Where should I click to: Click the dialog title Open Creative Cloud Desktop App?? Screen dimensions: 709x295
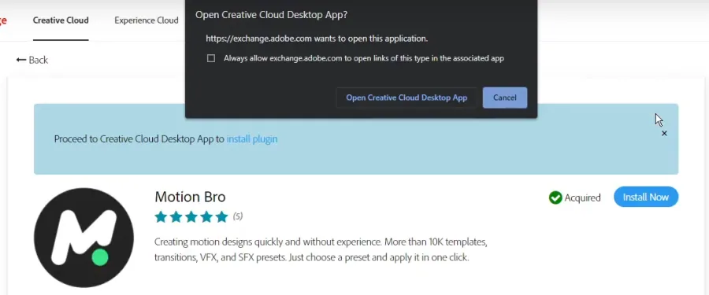(x=271, y=15)
